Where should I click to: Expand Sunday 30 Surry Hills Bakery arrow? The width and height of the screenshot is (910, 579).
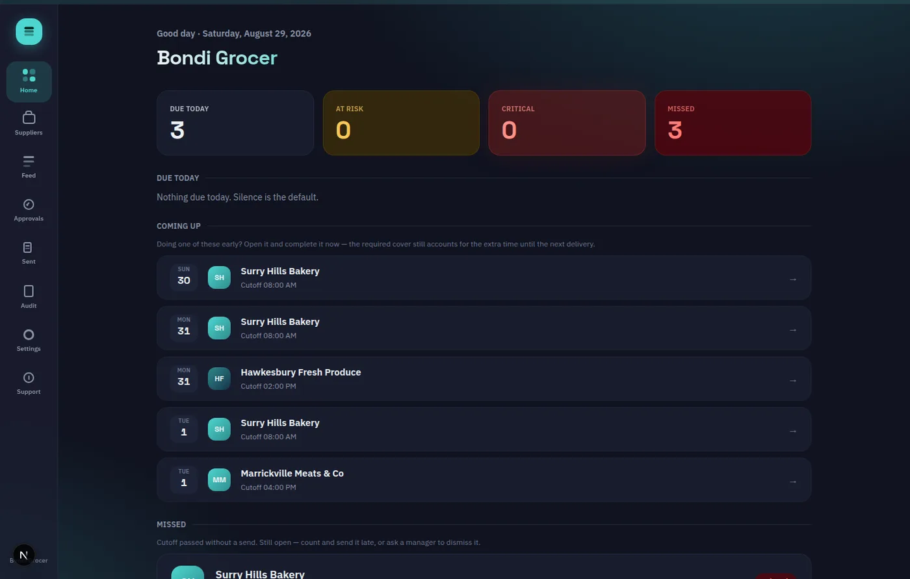tap(792, 279)
